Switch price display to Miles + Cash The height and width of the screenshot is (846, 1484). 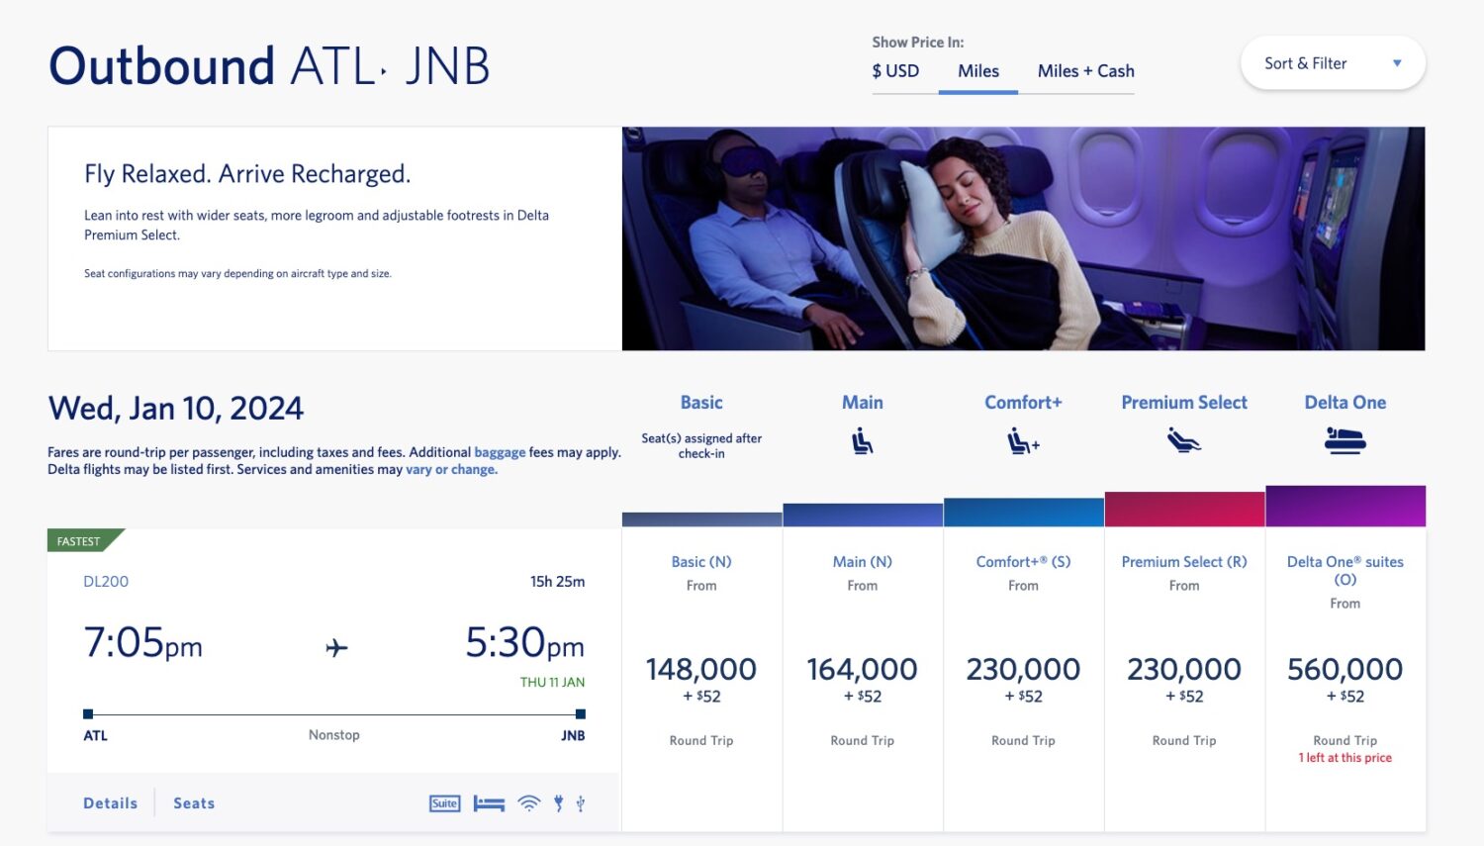tap(1084, 70)
